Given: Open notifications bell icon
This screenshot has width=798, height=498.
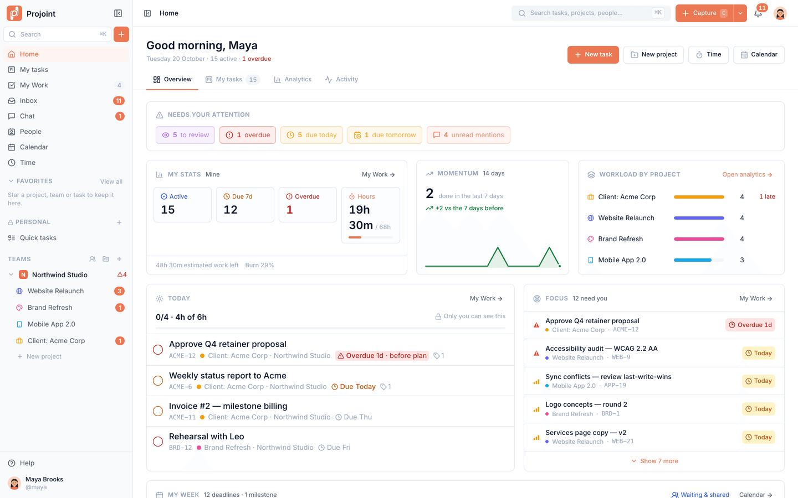Looking at the screenshot, I should click(x=758, y=13).
